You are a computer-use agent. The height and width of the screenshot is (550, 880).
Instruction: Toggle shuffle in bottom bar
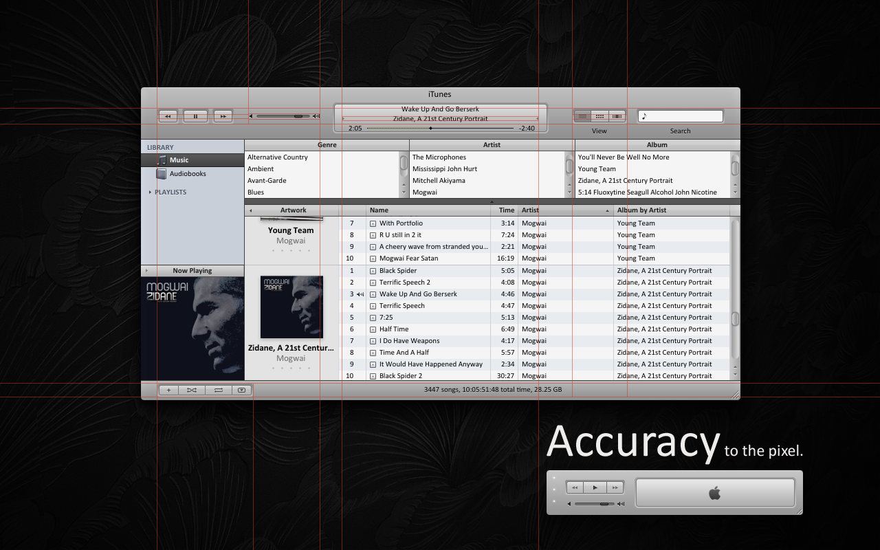pos(192,390)
